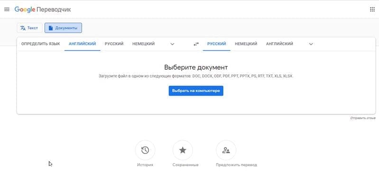Viewport: 379px width, 173px height.
Task: Expand the source languages list
Action: pyautogui.click(x=172, y=44)
